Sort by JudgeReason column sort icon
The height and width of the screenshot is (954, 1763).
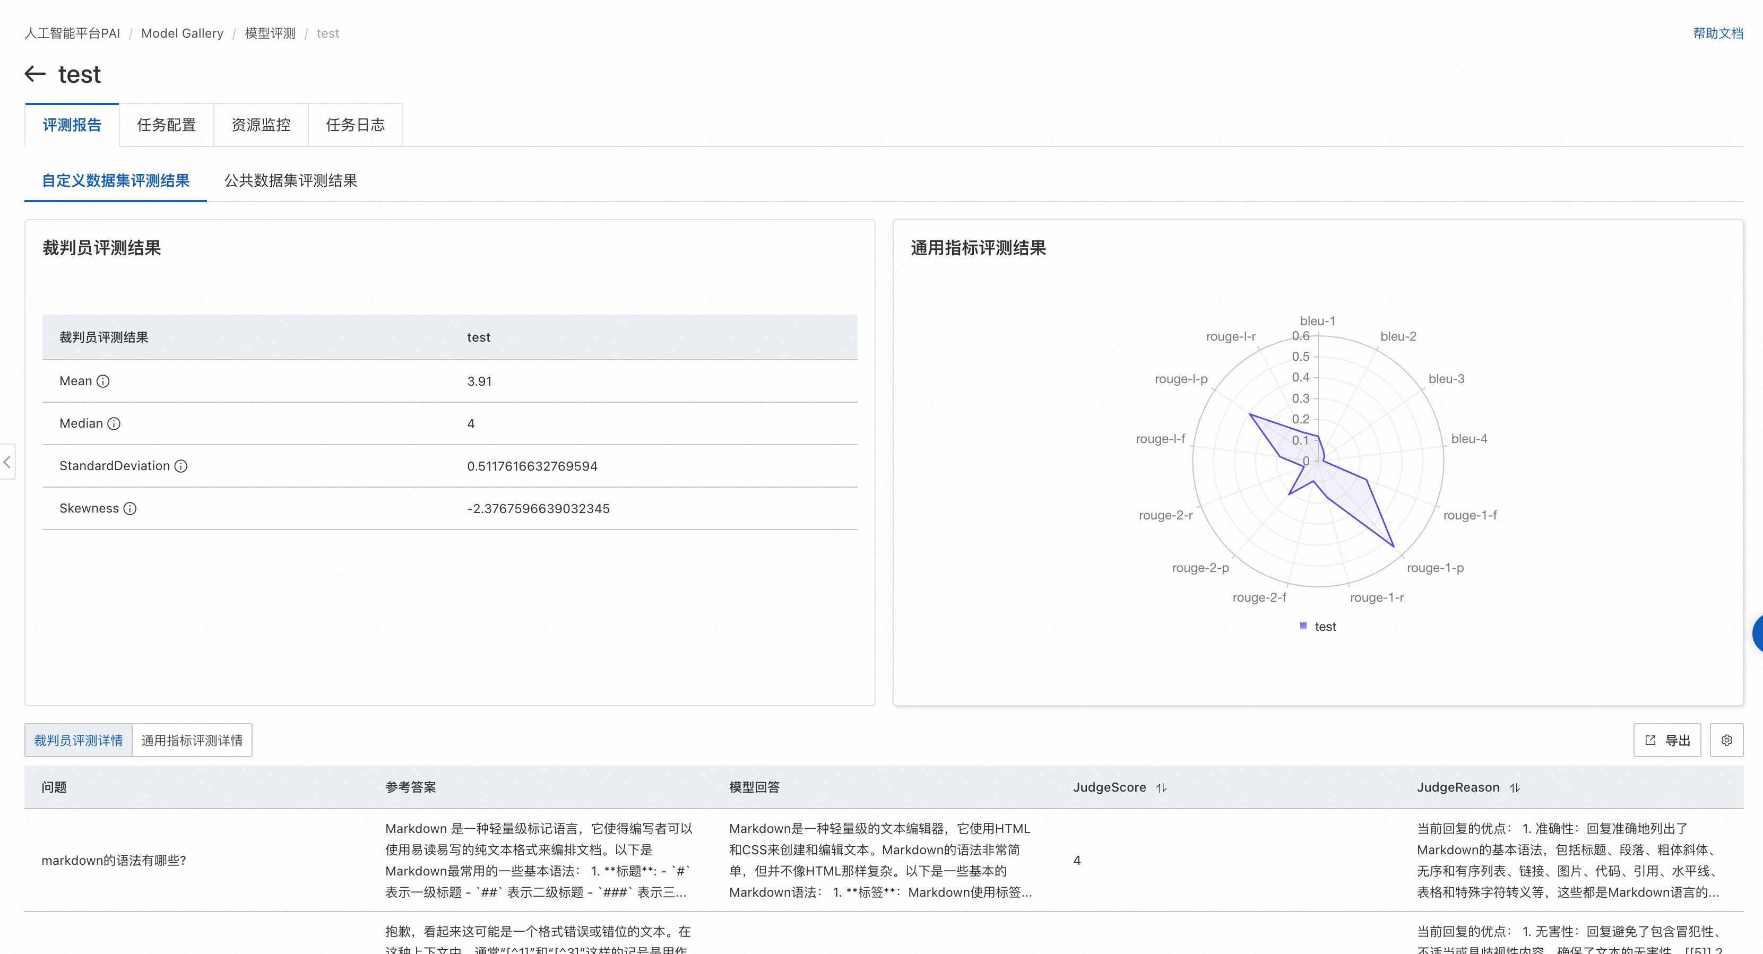coord(1515,788)
